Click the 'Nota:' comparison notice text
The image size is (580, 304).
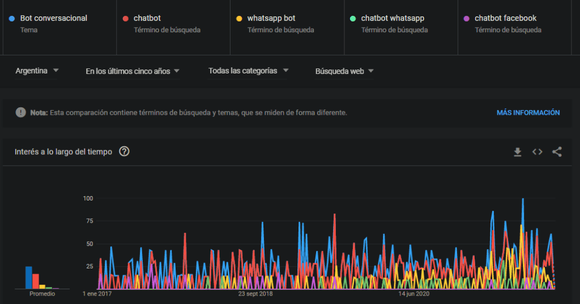point(39,112)
